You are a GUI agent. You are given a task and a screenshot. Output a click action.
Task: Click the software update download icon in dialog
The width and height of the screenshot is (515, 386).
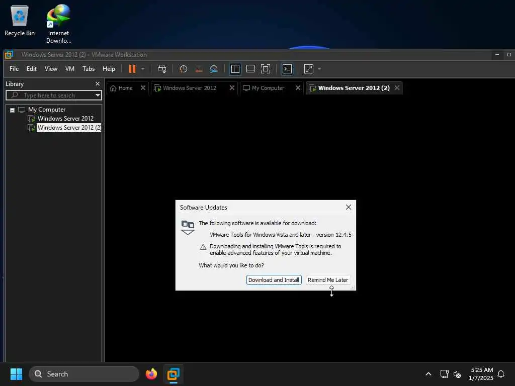point(188,228)
